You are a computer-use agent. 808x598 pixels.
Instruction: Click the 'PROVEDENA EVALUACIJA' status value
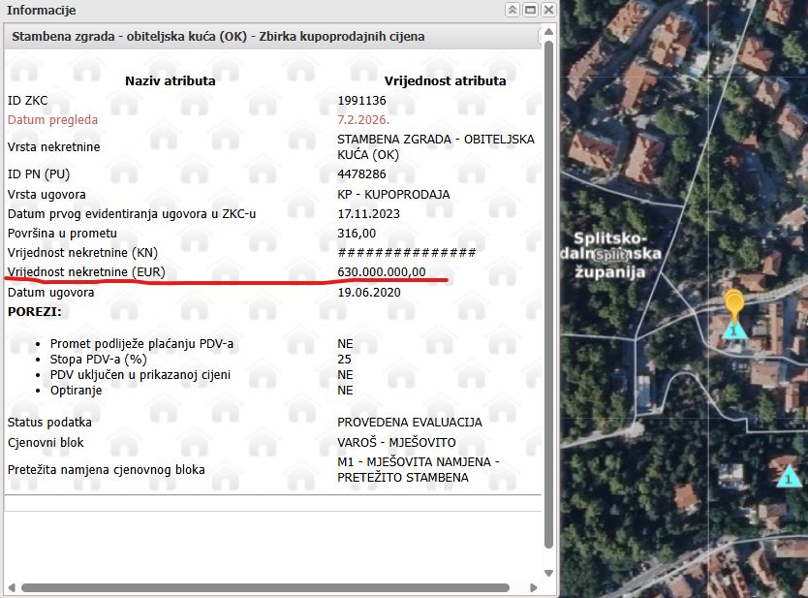click(x=409, y=423)
